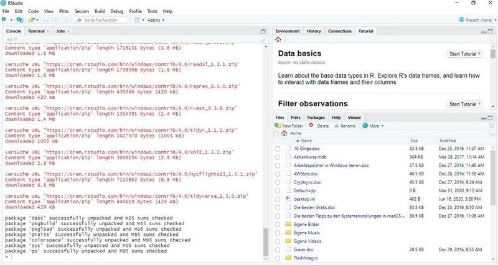Click the Eigene Bilder folder icon
Image resolution: width=498 pixels, height=265 pixels.
pos(288,224)
